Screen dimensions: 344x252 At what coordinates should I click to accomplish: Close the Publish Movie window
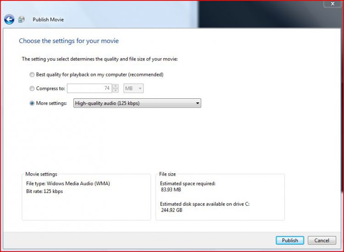333,4
